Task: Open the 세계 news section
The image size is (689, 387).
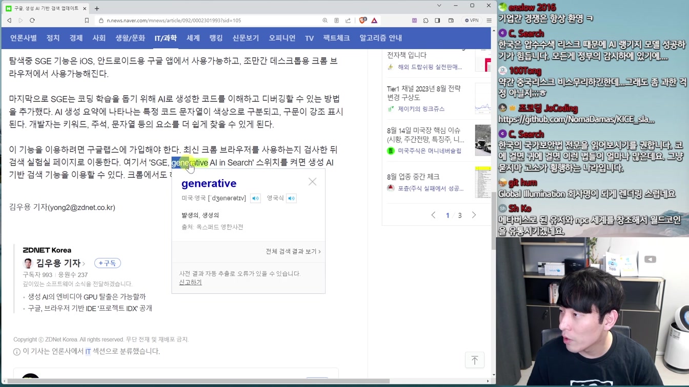Action: pyautogui.click(x=193, y=38)
